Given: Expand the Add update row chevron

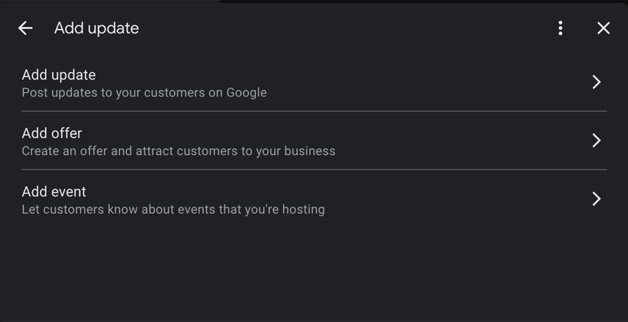Looking at the screenshot, I should pyautogui.click(x=597, y=82).
